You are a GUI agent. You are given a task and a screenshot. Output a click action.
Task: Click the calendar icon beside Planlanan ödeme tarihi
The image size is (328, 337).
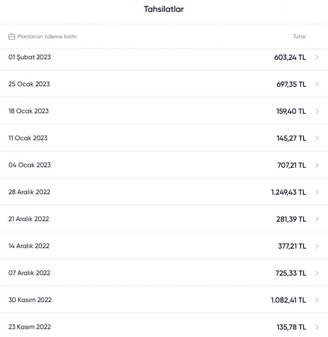12,37
